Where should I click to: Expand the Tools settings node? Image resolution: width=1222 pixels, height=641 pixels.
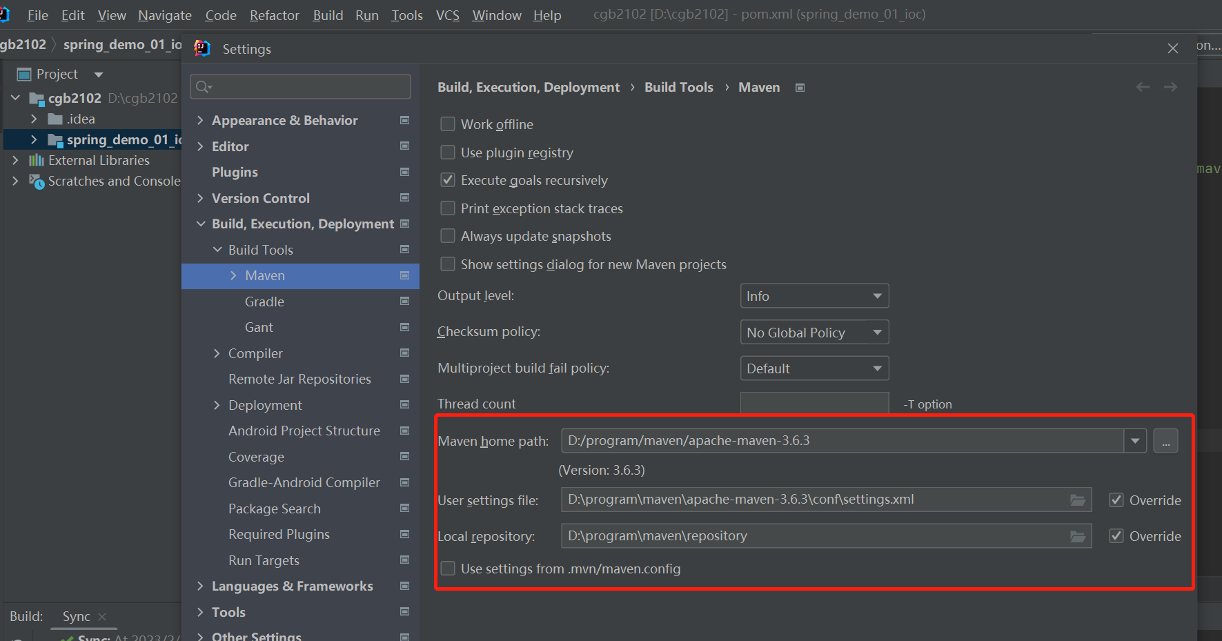200,612
